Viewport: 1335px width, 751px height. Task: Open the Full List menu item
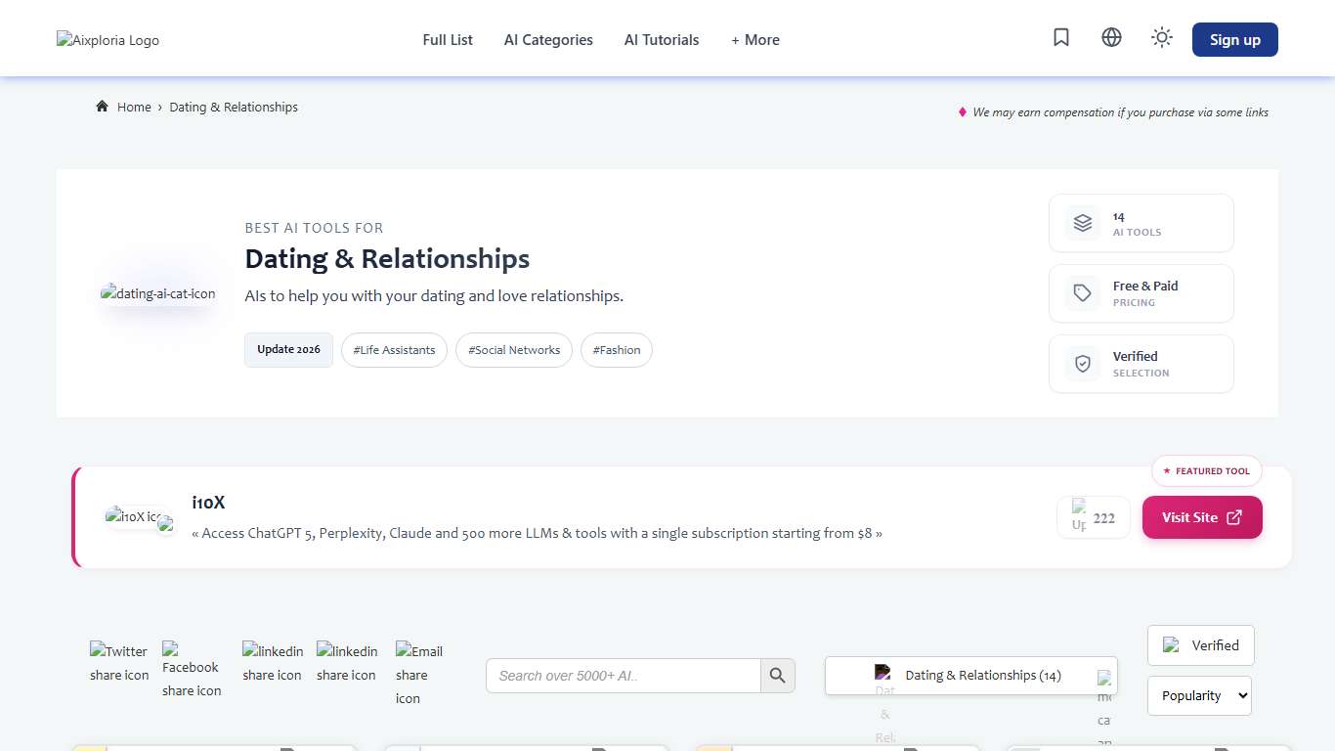[448, 40]
